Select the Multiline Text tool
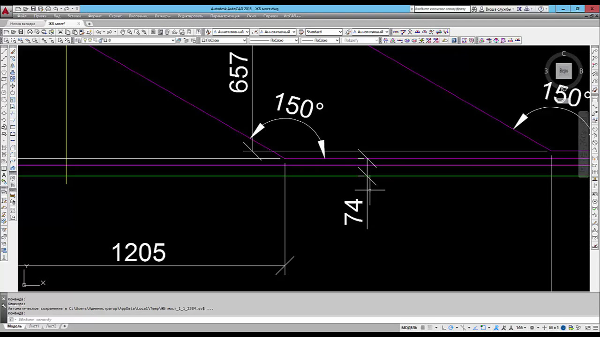Screen dimensions: 600x337 (4, 175)
